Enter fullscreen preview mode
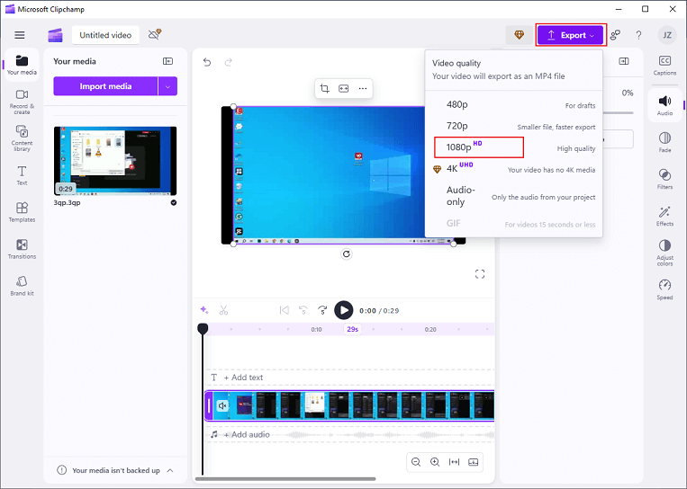 pyautogui.click(x=480, y=274)
